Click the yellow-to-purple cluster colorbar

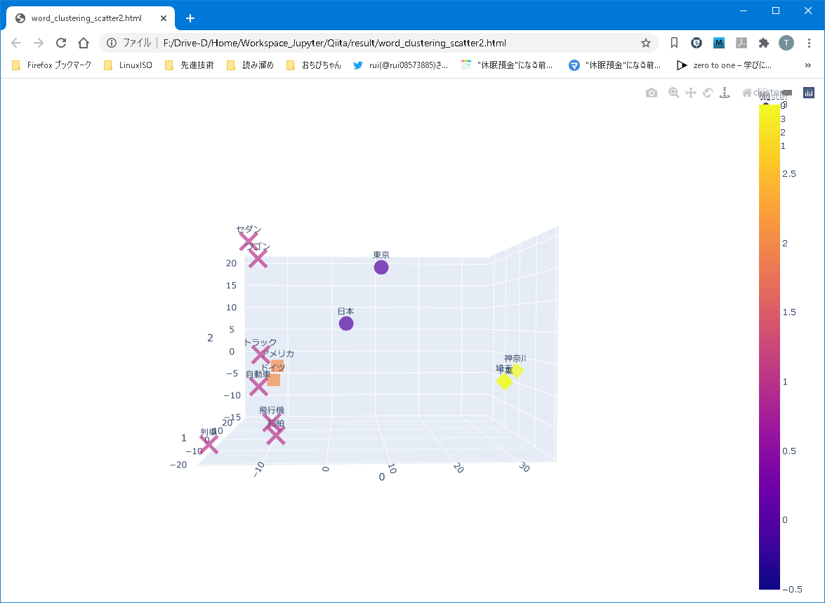(770, 347)
